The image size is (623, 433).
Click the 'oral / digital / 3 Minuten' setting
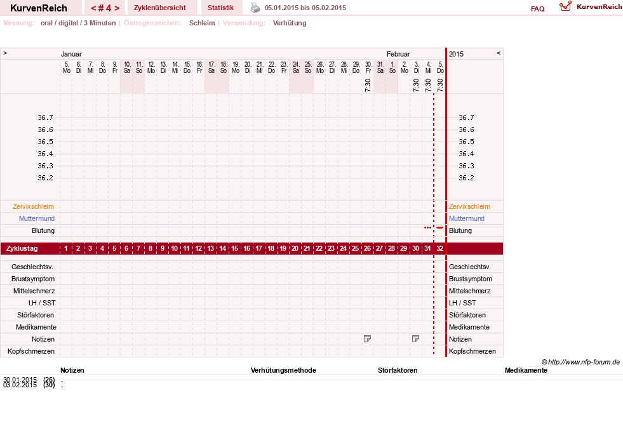point(78,23)
